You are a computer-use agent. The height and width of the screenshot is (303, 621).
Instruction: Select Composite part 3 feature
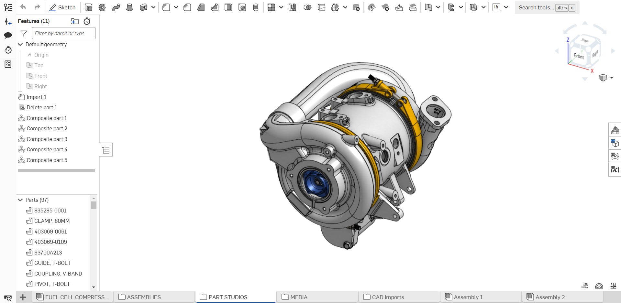pyautogui.click(x=47, y=139)
